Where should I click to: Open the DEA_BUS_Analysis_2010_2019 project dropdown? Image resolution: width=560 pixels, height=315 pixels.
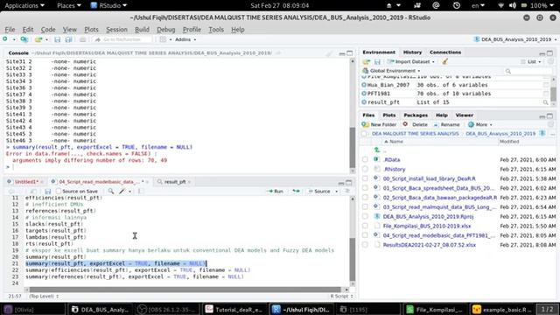(514, 39)
